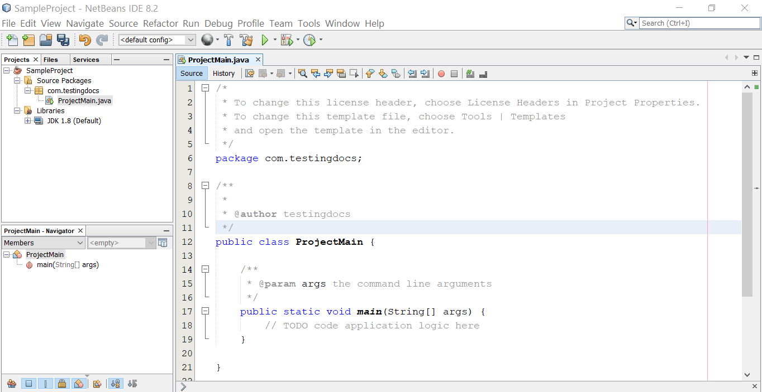Click Shift Line Right icon
Image resolution: width=762 pixels, height=392 pixels.
(x=425, y=74)
